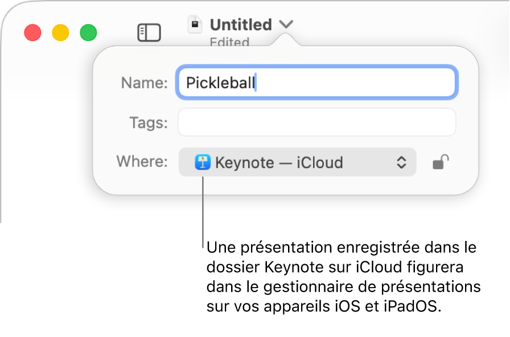
Task: Toggle the sidebar button in the toolbar
Action: [149, 32]
